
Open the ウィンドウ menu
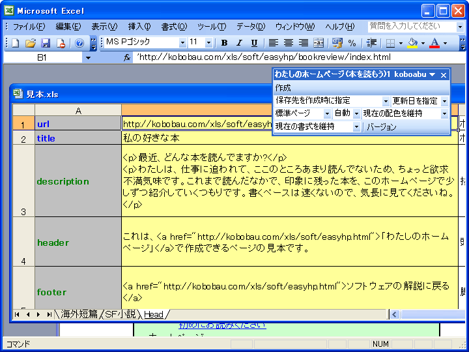tap(295, 27)
